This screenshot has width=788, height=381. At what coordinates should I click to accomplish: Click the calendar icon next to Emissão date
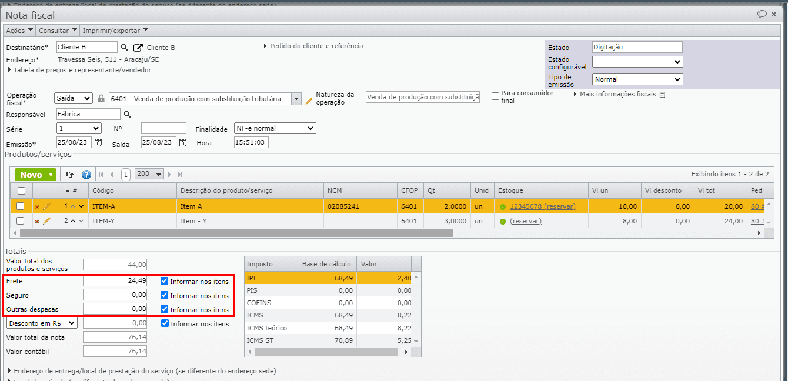point(98,143)
